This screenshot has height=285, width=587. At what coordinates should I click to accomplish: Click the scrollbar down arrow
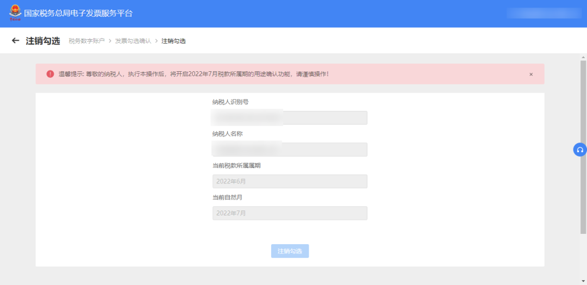point(583,281)
